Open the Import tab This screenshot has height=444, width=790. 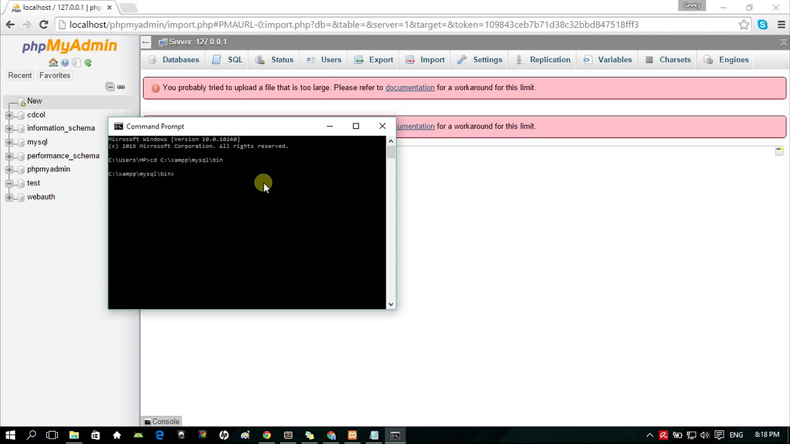[x=425, y=60]
